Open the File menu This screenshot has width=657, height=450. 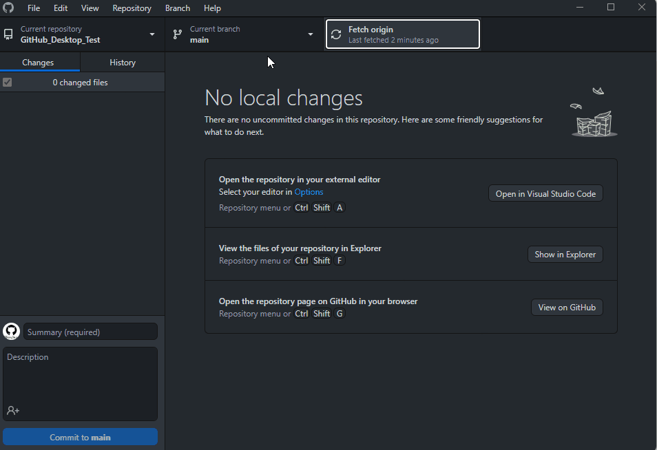34,8
